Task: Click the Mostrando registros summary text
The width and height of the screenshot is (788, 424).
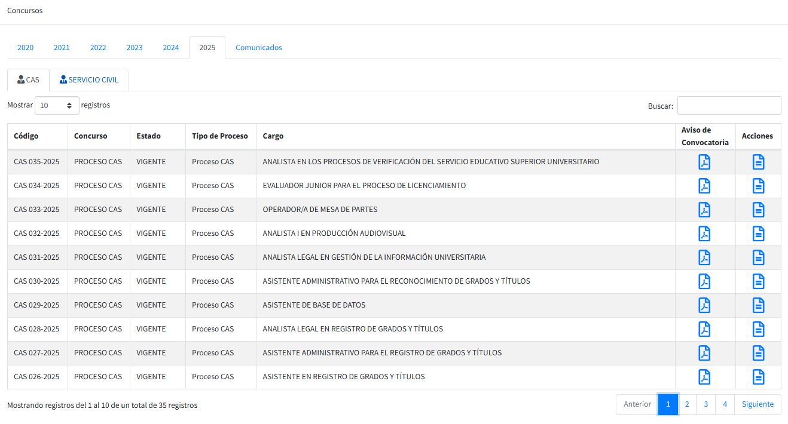Action: [102, 405]
